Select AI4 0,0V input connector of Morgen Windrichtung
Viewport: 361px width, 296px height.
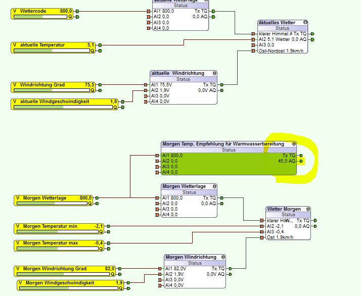[160, 286]
